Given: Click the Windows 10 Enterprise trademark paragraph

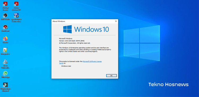Looking at the screenshot, I should [85, 50].
